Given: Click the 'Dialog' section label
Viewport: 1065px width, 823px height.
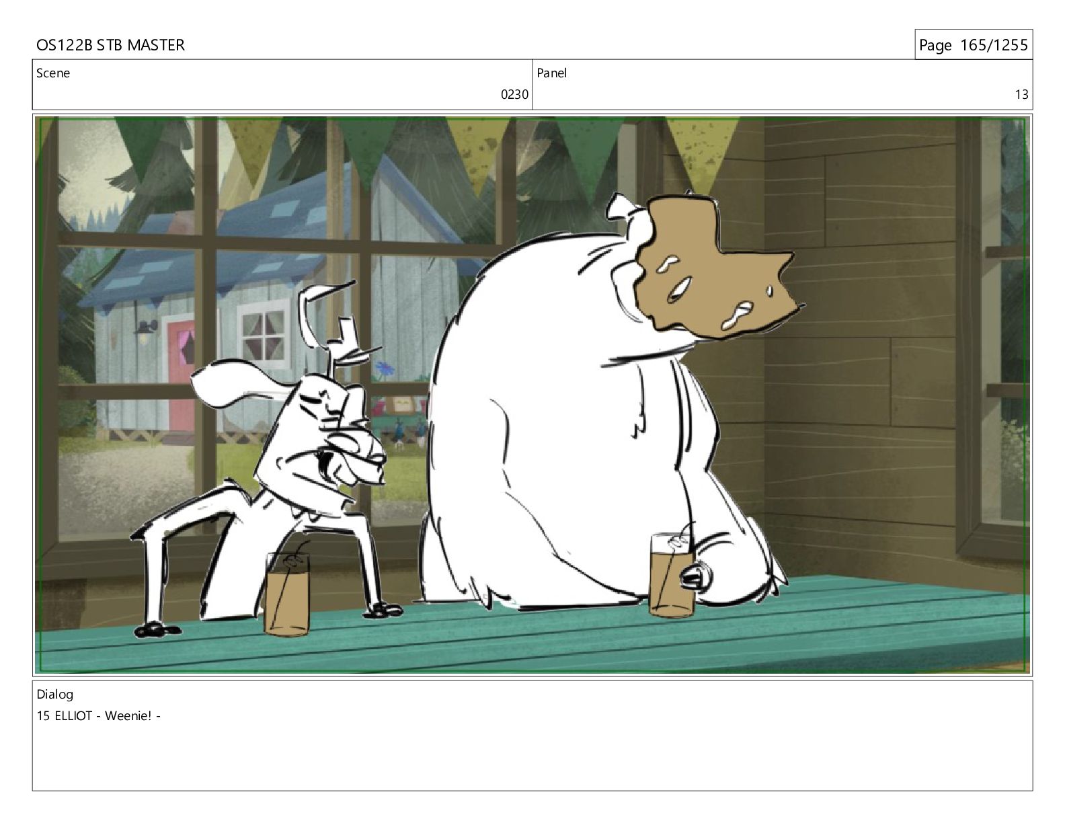Looking at the screenshot, I should (55, 695).
